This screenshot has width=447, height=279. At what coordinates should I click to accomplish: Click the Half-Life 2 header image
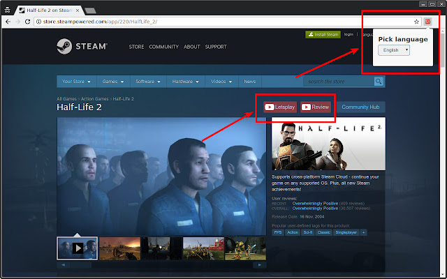pos(328,144)
